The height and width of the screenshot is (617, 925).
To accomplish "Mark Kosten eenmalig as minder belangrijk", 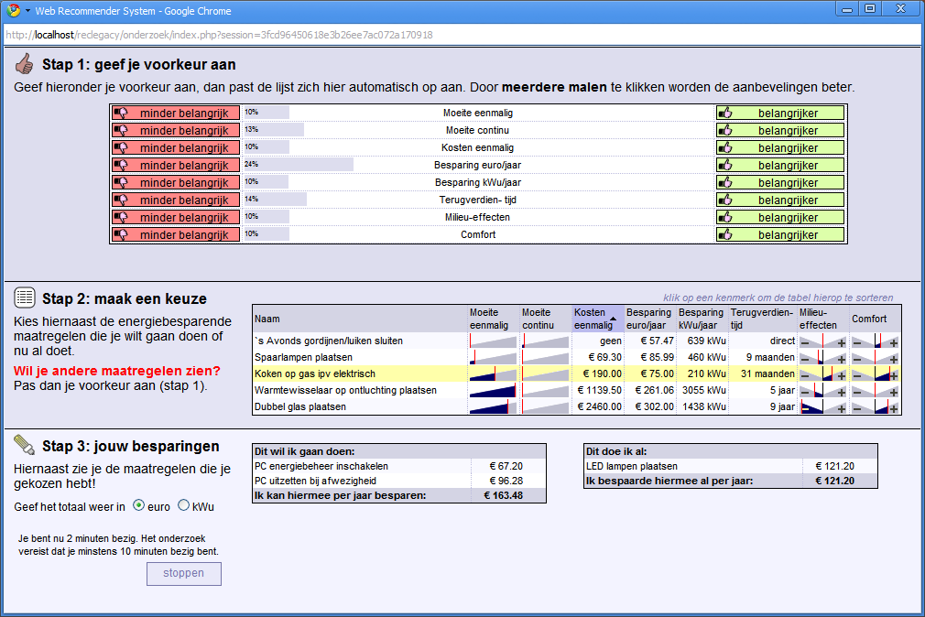I will (176, 147).
